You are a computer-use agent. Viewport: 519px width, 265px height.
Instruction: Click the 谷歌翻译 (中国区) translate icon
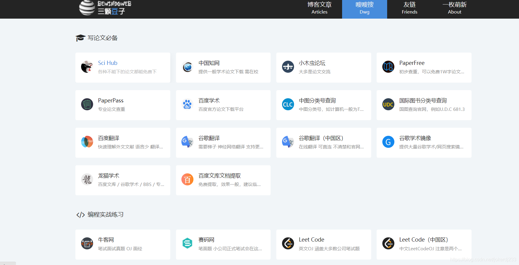tap(288, 142)
